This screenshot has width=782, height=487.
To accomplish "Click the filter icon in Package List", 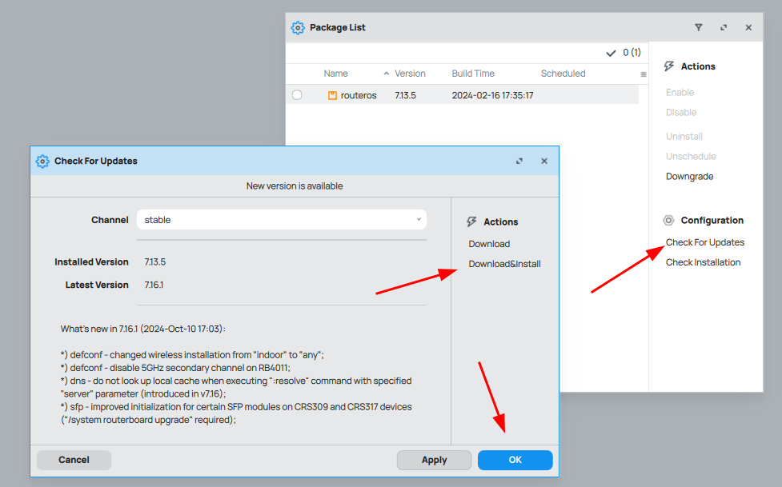I will [698, 27].
